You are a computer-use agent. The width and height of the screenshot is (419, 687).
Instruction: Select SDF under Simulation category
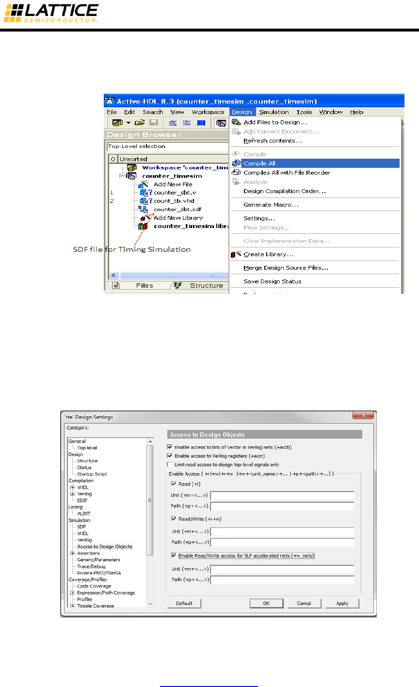pyautogui.click(x=82, y=527)
